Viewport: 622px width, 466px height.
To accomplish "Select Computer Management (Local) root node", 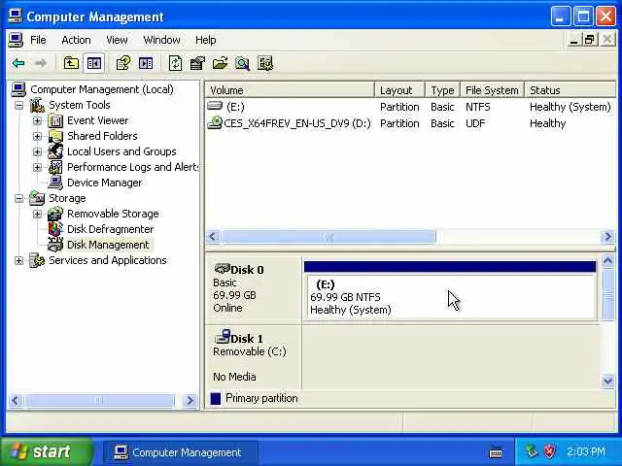I will click(x=101, y=89).
